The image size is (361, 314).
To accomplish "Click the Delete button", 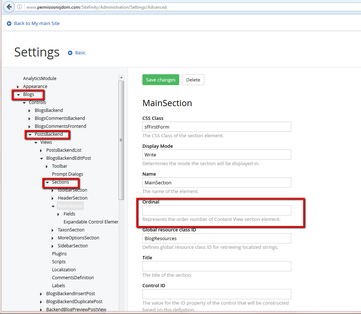I will (x=193, y=80).
